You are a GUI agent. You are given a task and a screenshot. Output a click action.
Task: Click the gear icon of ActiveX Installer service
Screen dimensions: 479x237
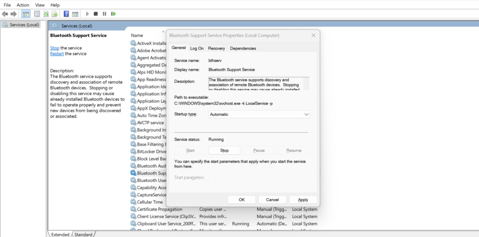(x=133, y=43)
